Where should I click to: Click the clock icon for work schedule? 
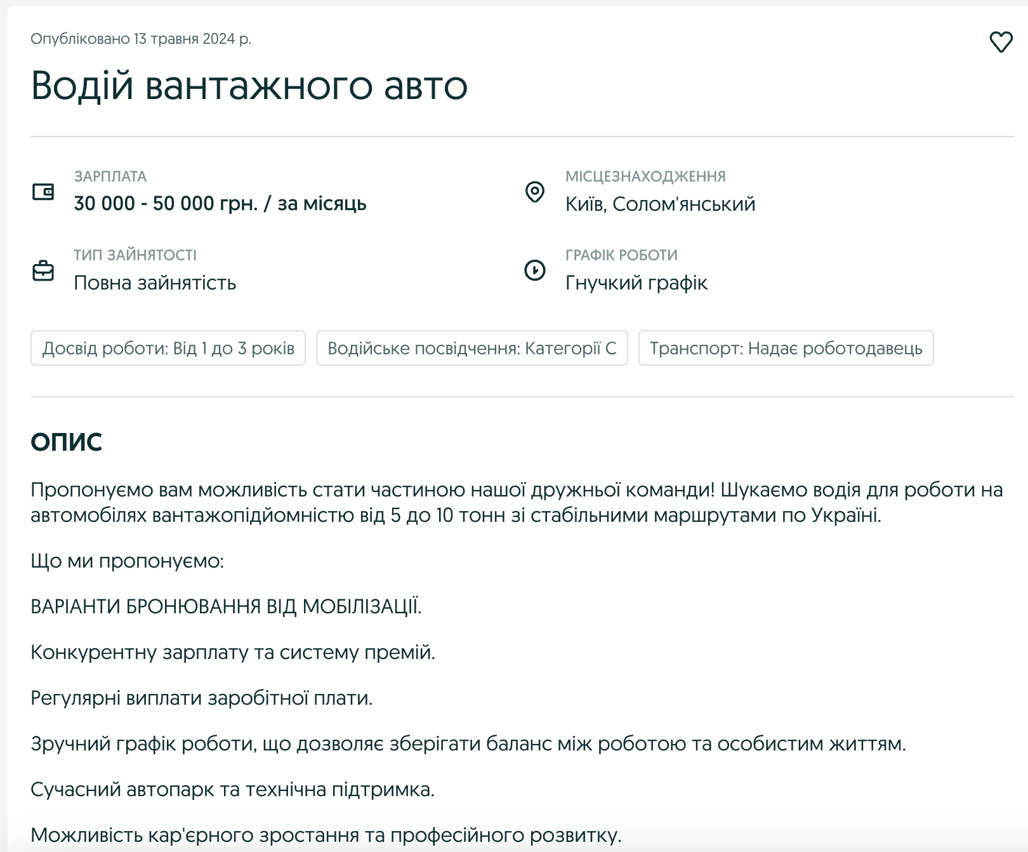click(535, 269)
